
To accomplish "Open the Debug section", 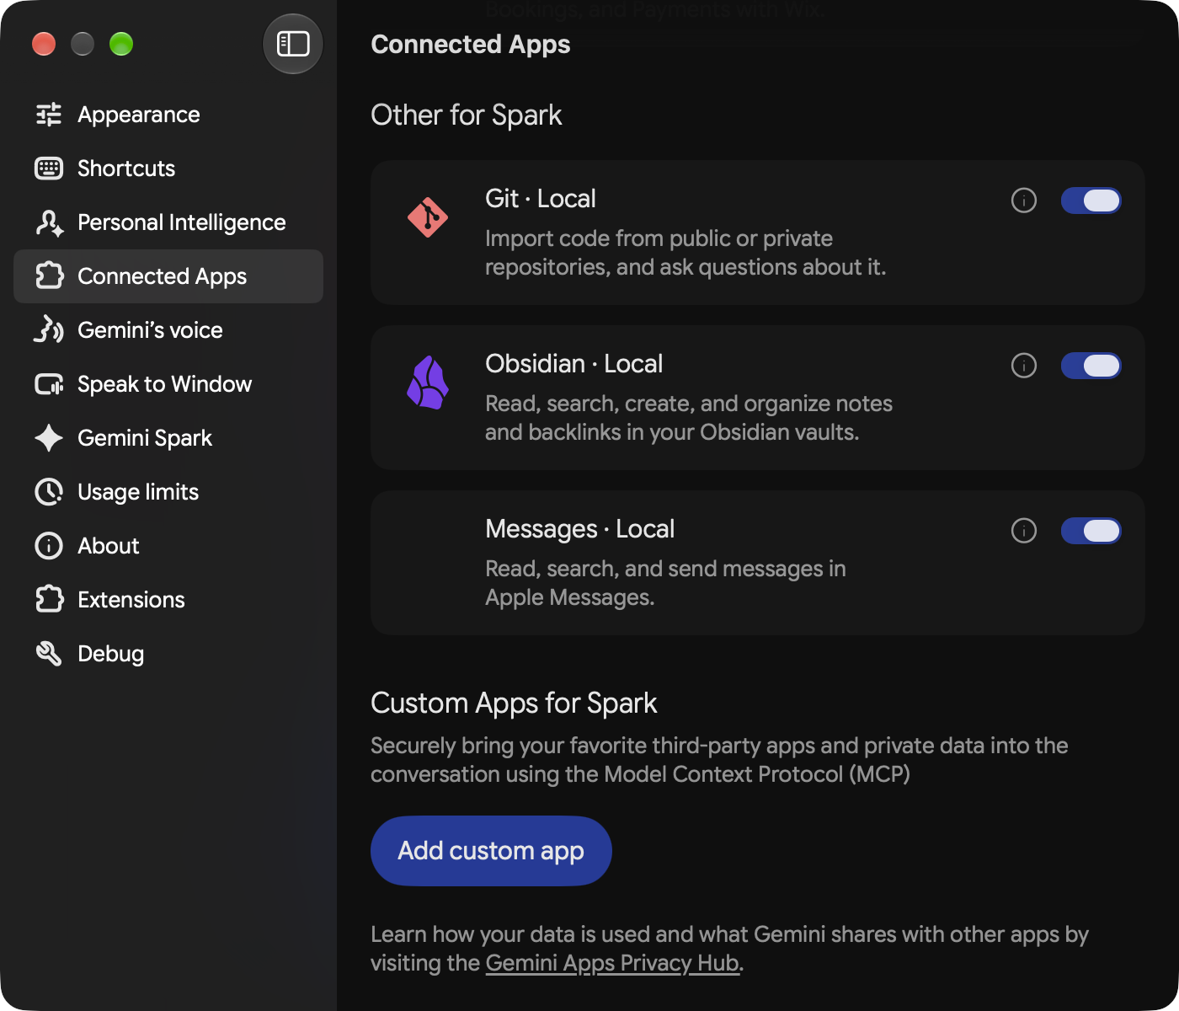I will [168, 654].
